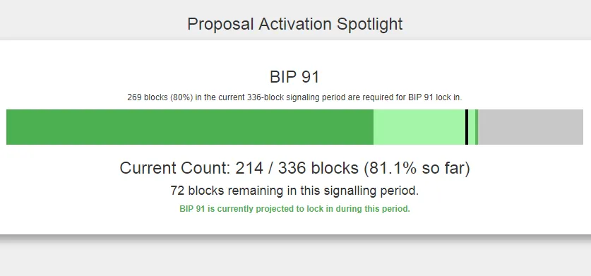This screenshot has height=276, width=591.
Task: Click the 336-block signaling period phrase
Action: pyautogui.click(x=297, y=97)
